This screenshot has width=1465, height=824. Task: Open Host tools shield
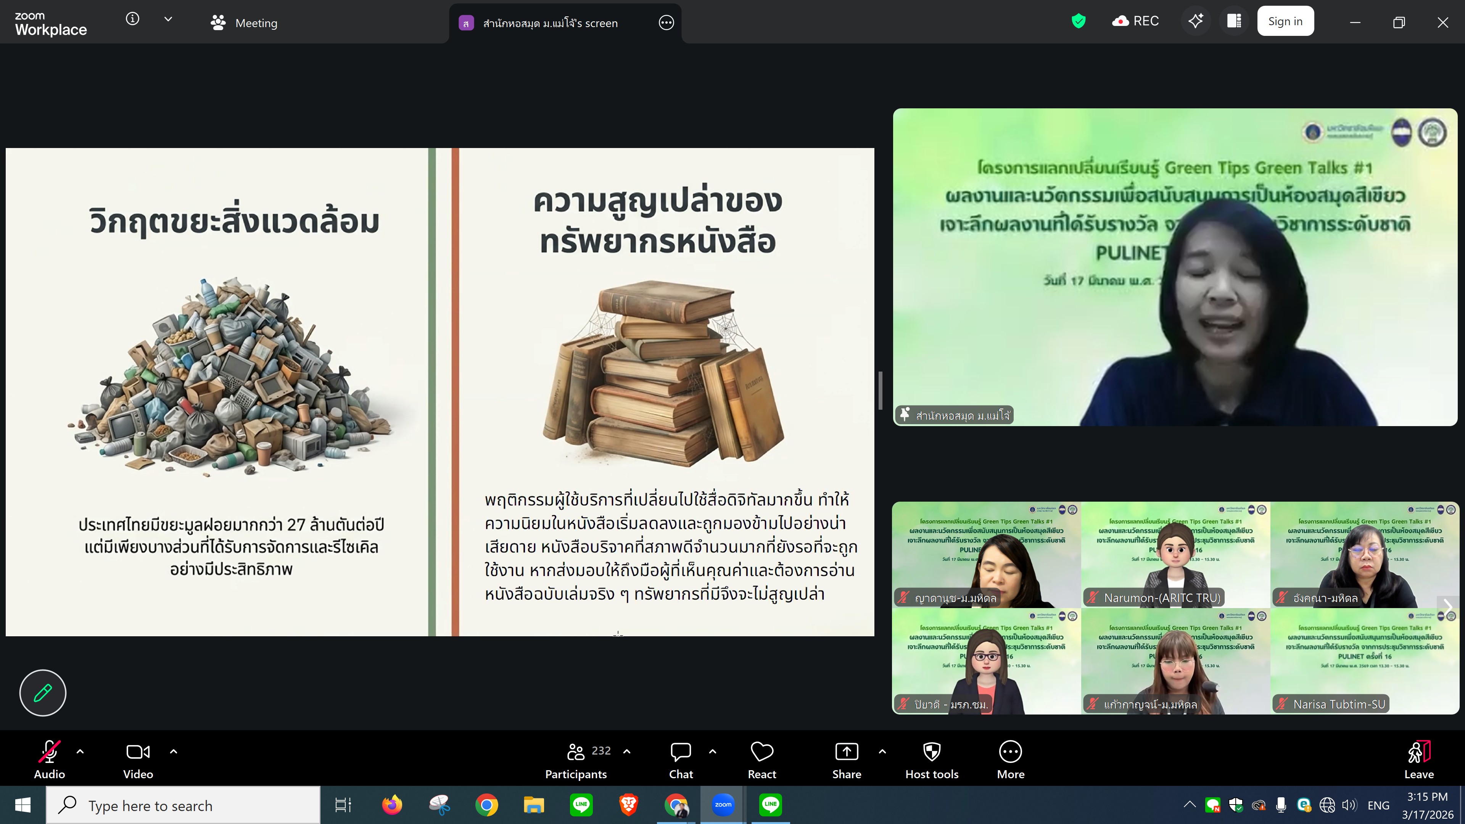[932, 760]
